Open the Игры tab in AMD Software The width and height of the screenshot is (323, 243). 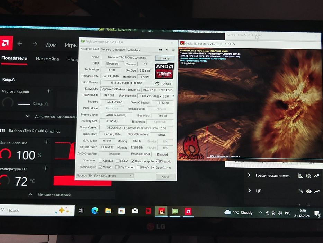click(x=71, y=45)
